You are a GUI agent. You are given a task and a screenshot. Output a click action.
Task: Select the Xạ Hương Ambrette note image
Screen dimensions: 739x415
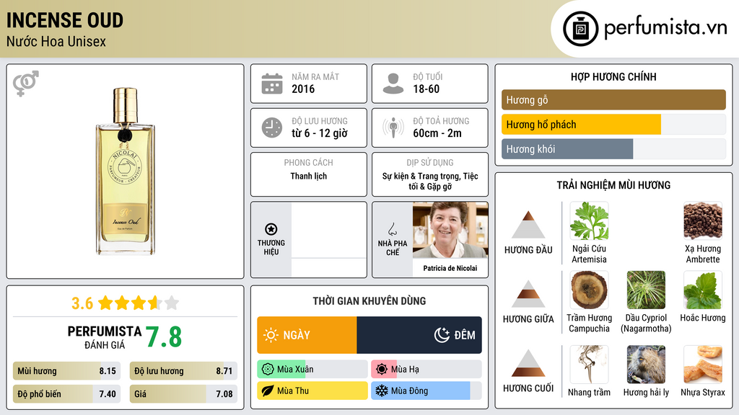click(703, 221)
